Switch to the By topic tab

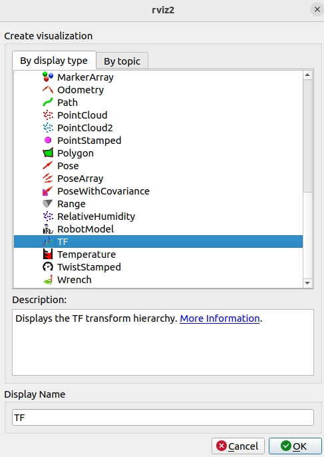coord(122,61)
